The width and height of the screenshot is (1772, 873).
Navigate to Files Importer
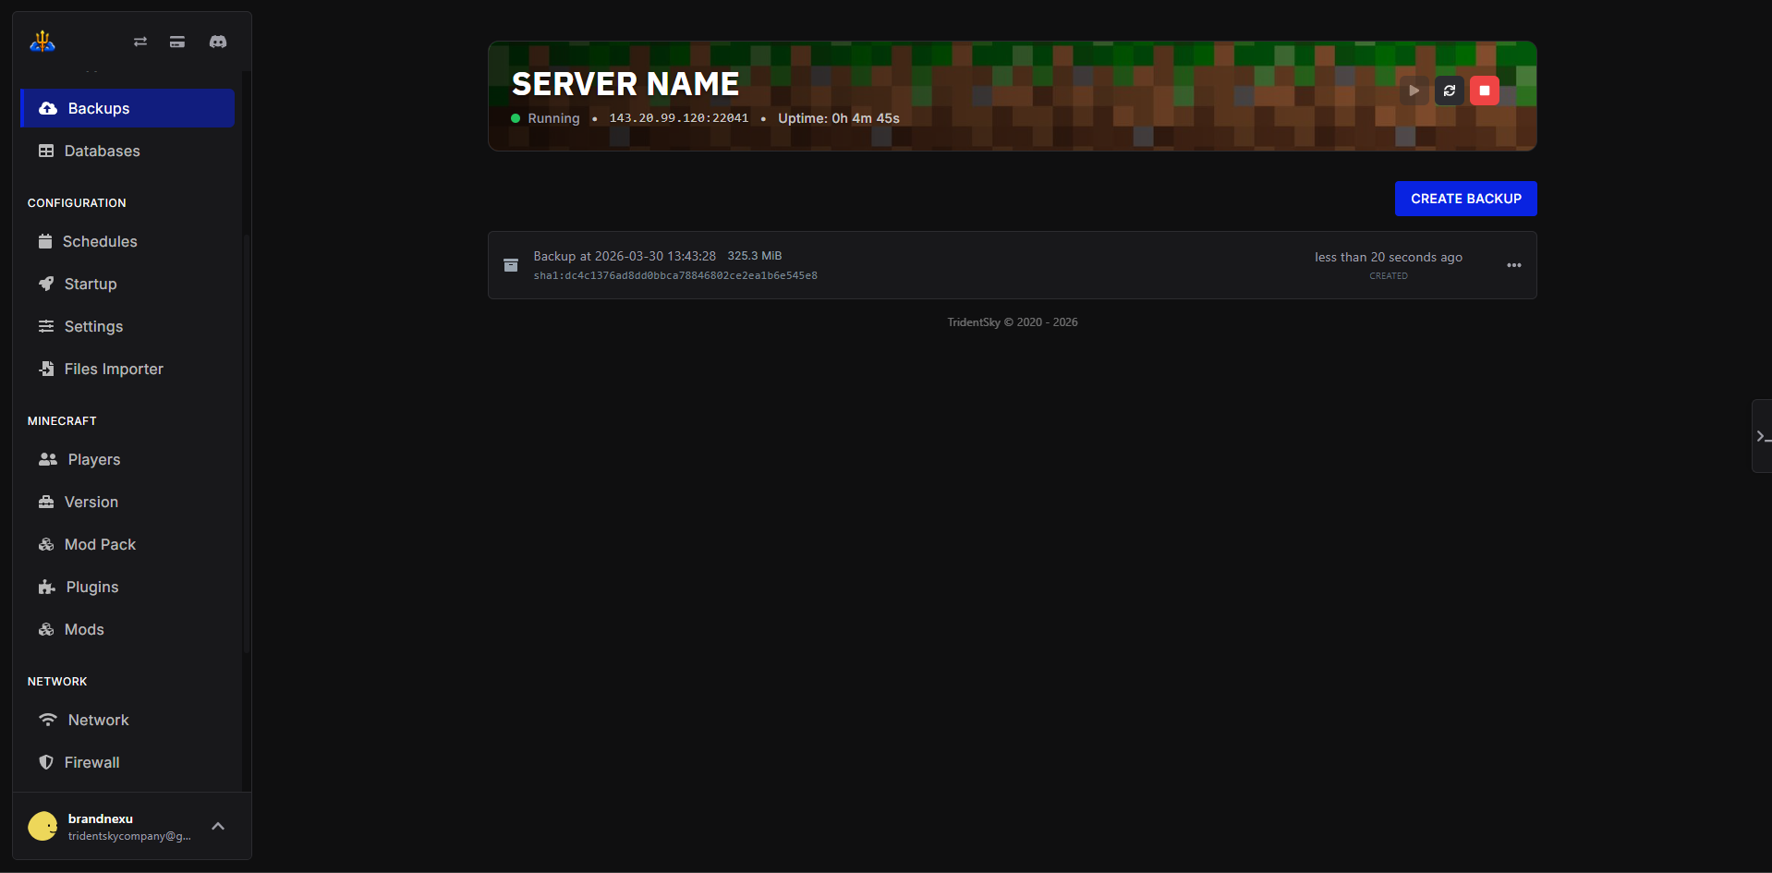(113, 369)
